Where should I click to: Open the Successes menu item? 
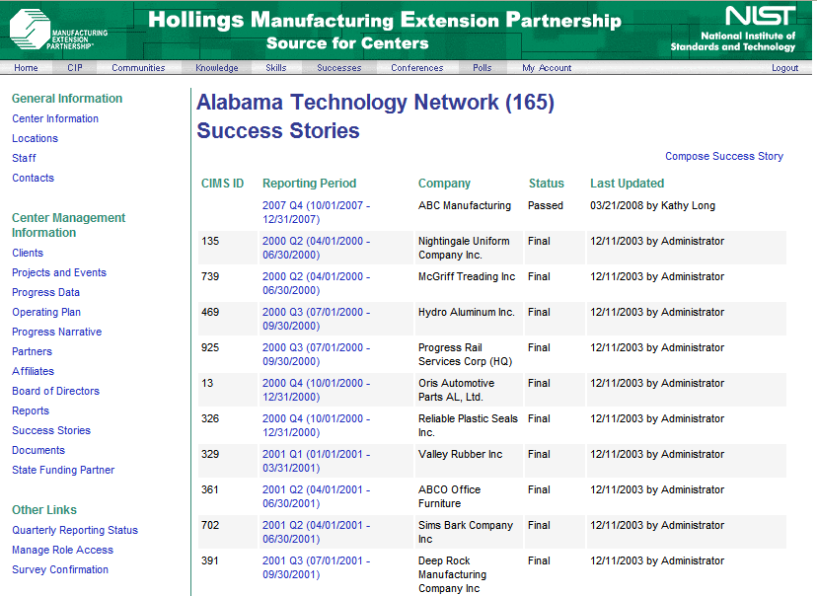coord(339,68)
